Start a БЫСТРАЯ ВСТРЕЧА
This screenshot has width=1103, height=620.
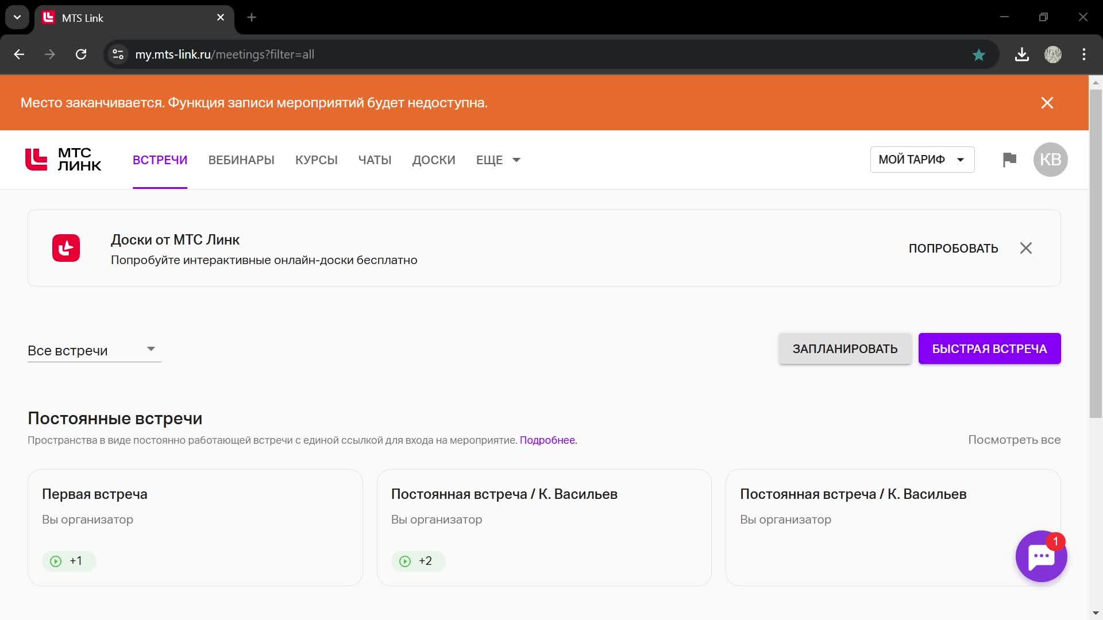(989, 348)
